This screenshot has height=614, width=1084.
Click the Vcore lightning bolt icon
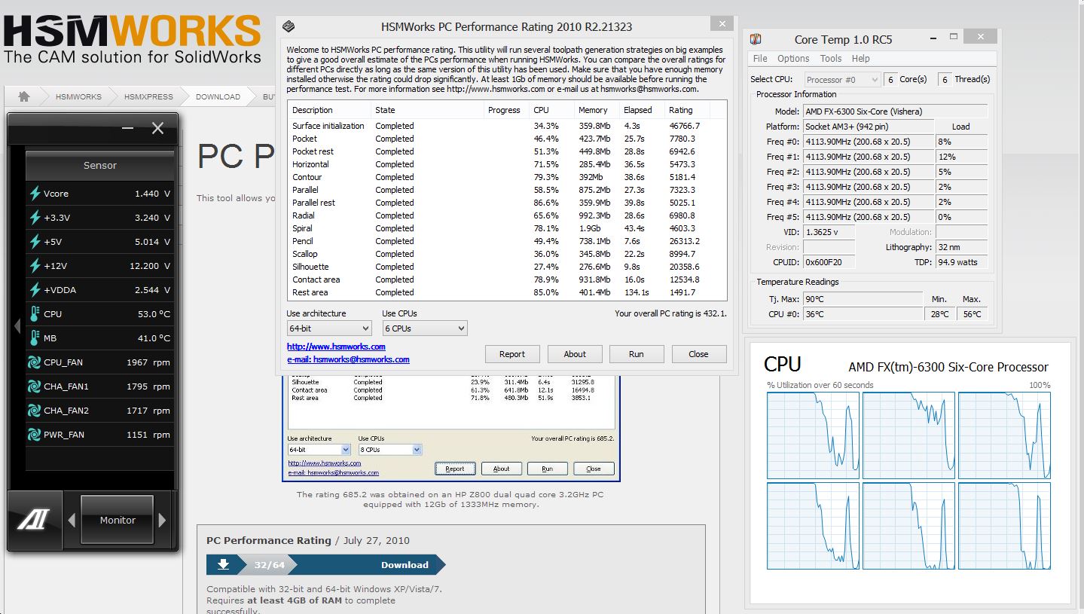[35, 194]
